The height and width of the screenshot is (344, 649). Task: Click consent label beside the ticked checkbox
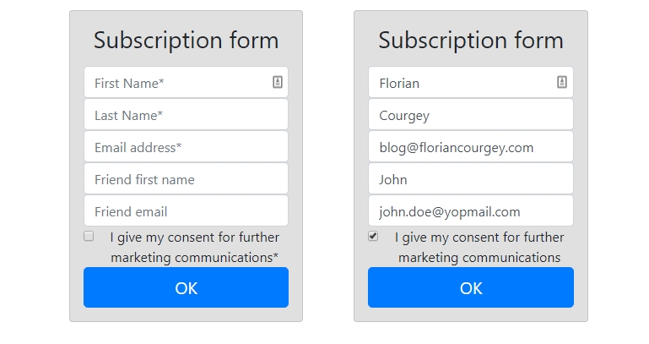pos(479,247)
